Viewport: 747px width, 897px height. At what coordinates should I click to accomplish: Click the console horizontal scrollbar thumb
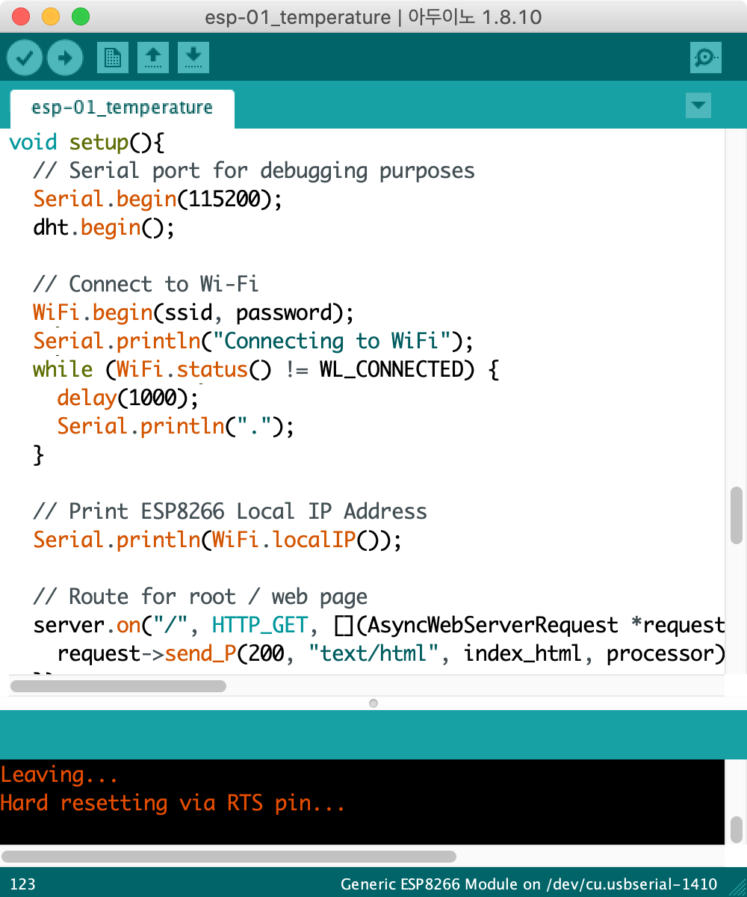click(x=229, y=857)
